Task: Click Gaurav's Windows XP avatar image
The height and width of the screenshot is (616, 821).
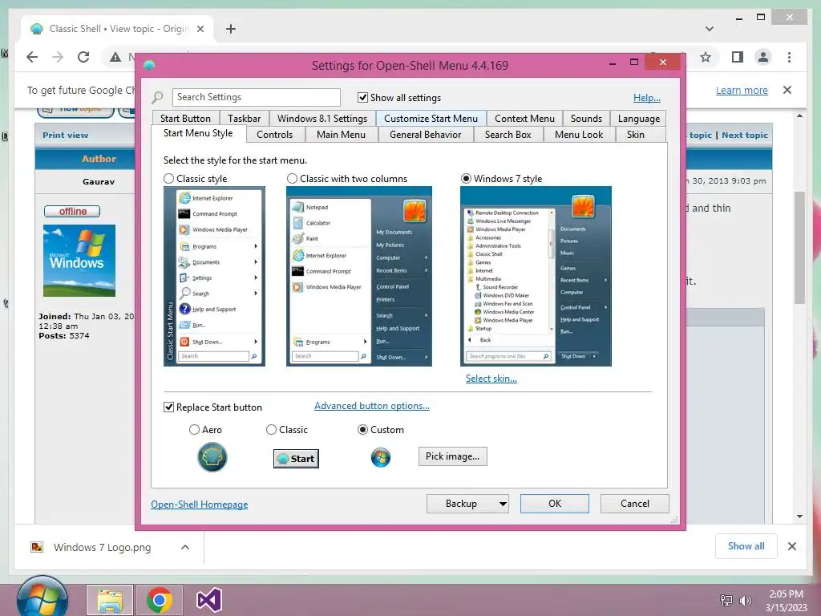Action: tap(79, 261)
